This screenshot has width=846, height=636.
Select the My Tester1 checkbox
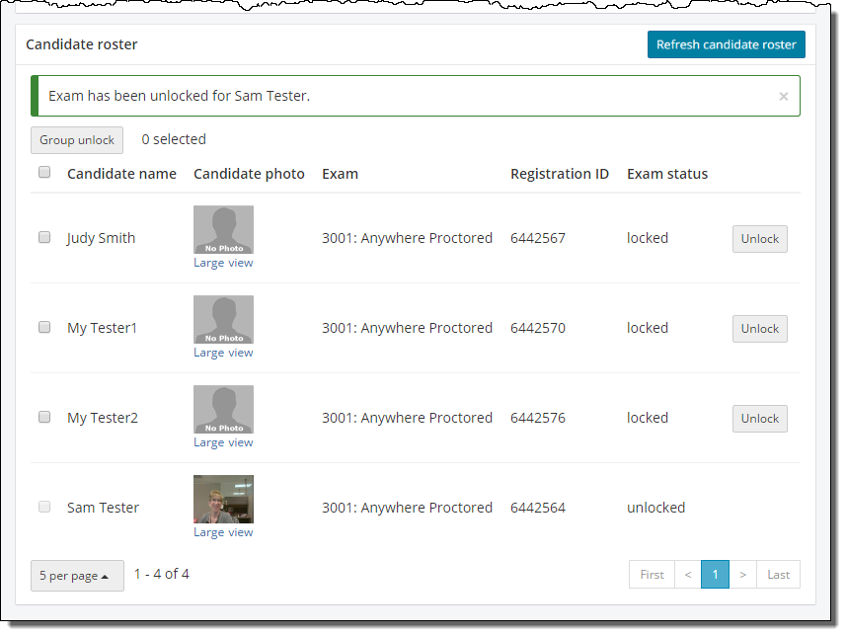[x=44, y=327]
